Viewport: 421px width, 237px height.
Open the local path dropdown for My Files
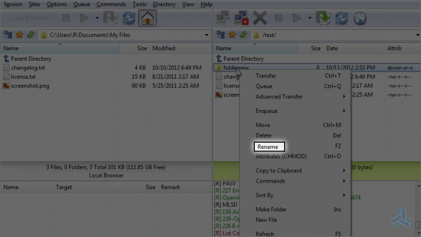[x=206, y=35]
